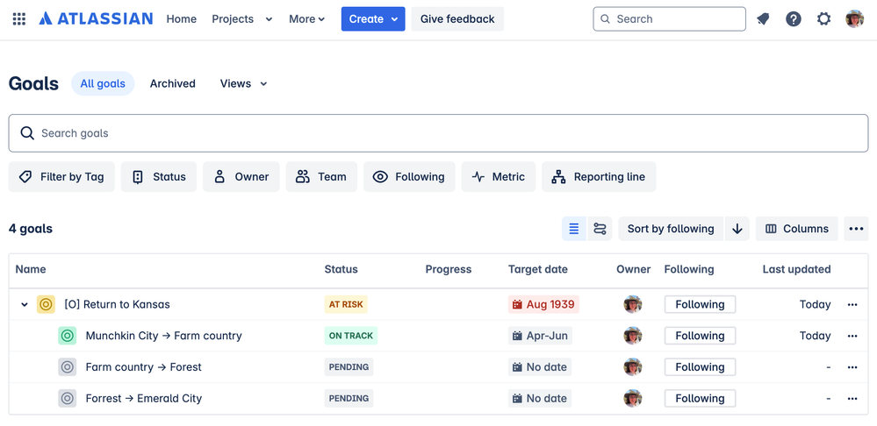Open more options beside Columns button
This screenshot has height=426, width=877.
click(x=856, y=229)
